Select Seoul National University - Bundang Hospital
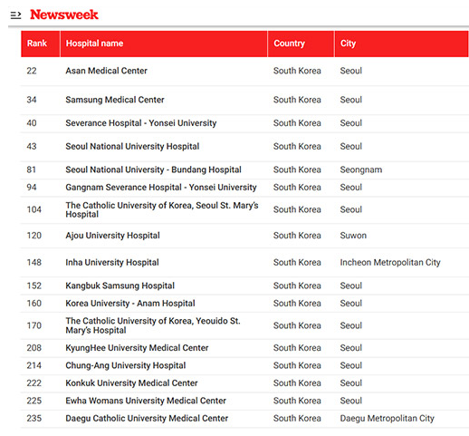The width and height of the screenshot is (469, 436). (153, 170)
